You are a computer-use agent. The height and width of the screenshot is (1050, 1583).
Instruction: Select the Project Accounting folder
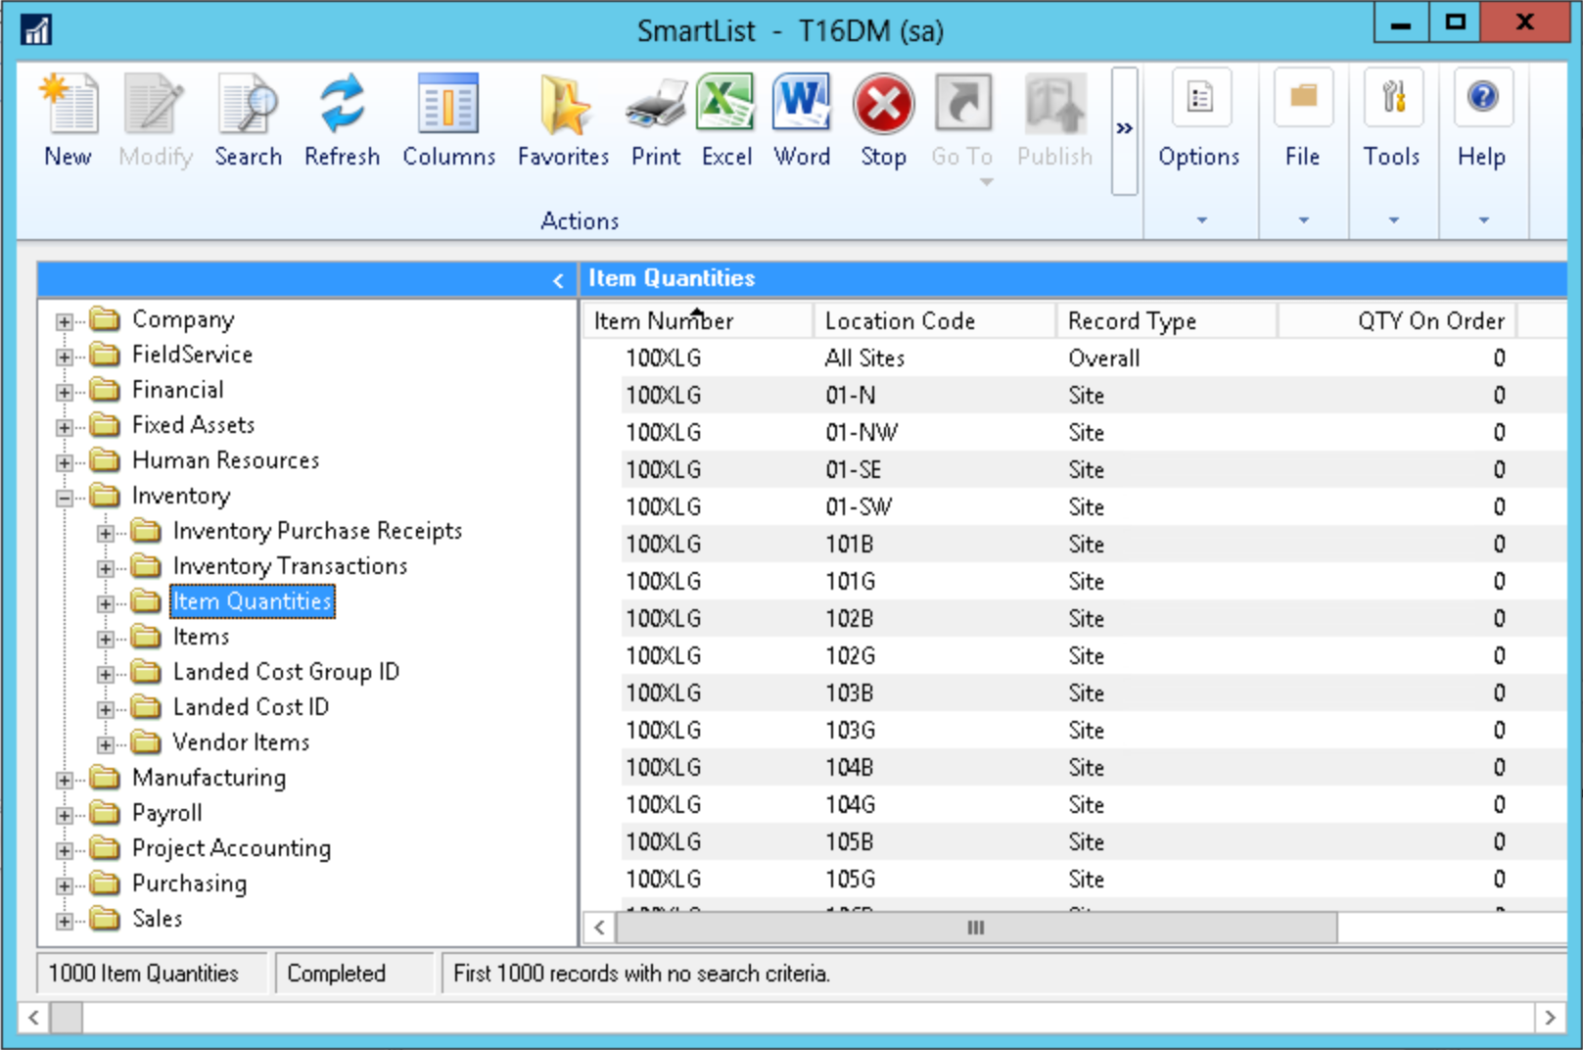coord(231,848)
